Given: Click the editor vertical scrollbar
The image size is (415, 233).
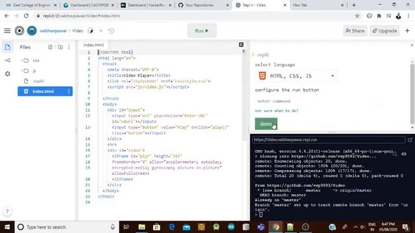Looking at the screenshot, I should [x=244, y=95].
